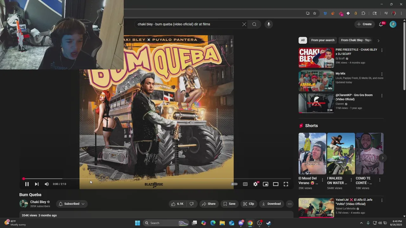Viewport: 406px width, 228px height.
Task: Start voice search with the microphone
Action: [269, 24]
